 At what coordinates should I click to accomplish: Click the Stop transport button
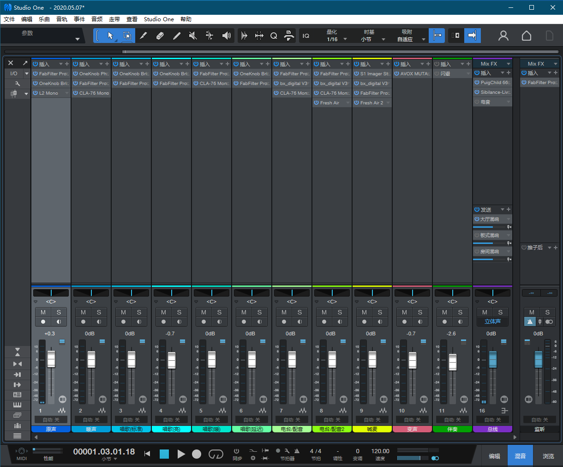pyautogui.click(x=164, y=454)
